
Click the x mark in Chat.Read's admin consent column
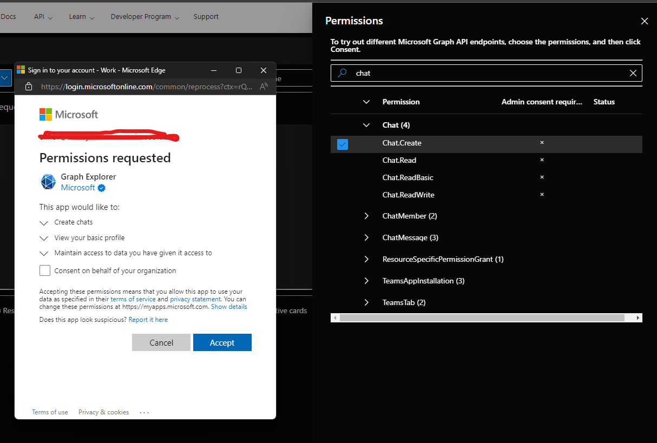coord(542,160)
